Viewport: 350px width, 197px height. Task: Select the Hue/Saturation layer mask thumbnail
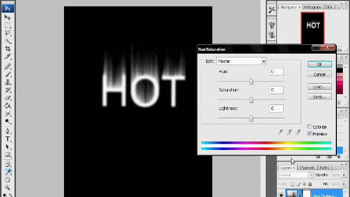[x=307, y=193]
